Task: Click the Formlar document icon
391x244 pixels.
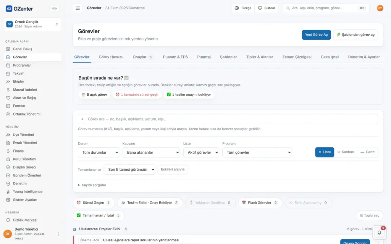Action: tap(8, 106)
